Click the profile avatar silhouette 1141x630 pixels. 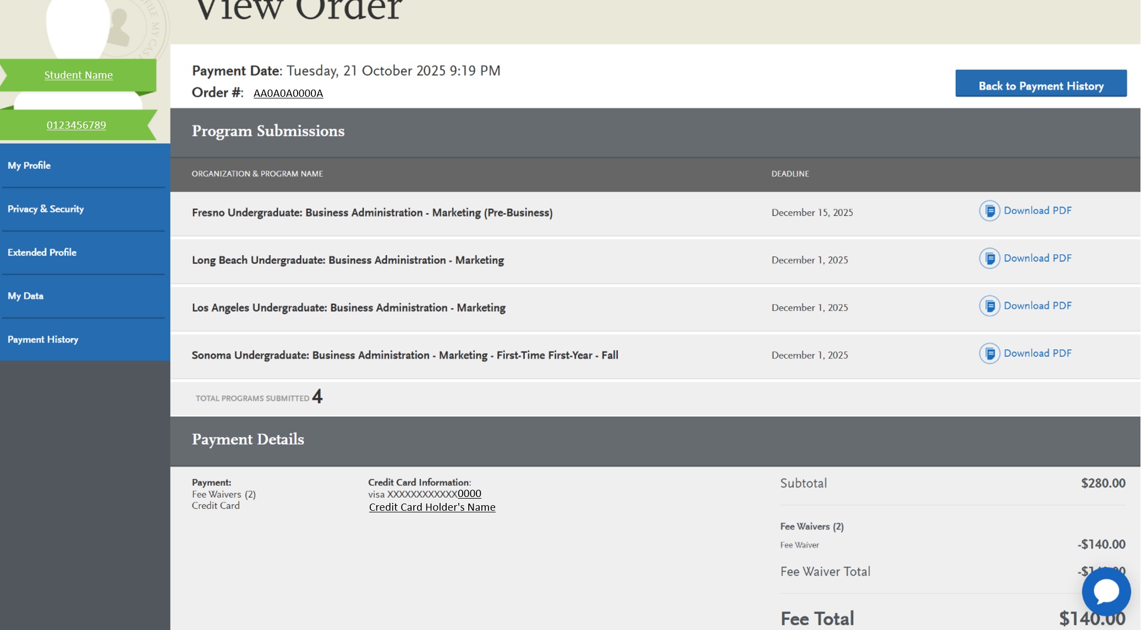pos(78,27)
